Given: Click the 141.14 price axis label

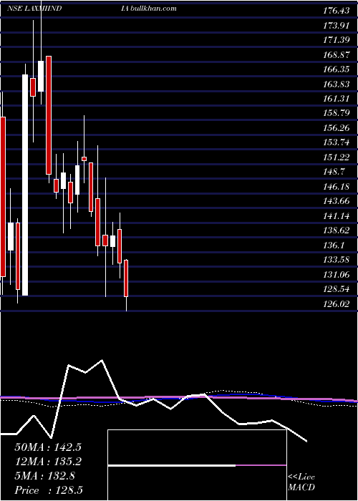Looking at the screenshot, I should (x=336, y=215).
